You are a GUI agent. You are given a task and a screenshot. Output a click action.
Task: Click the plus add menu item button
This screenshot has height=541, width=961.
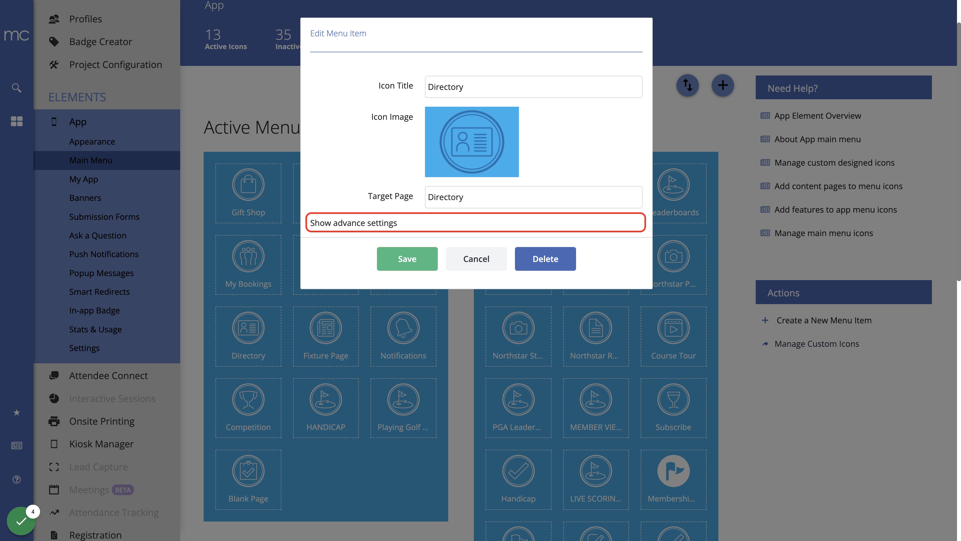coord(723,85)
